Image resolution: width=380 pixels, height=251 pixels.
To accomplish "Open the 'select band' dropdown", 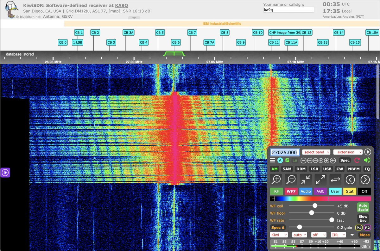I will pos(316,152).
